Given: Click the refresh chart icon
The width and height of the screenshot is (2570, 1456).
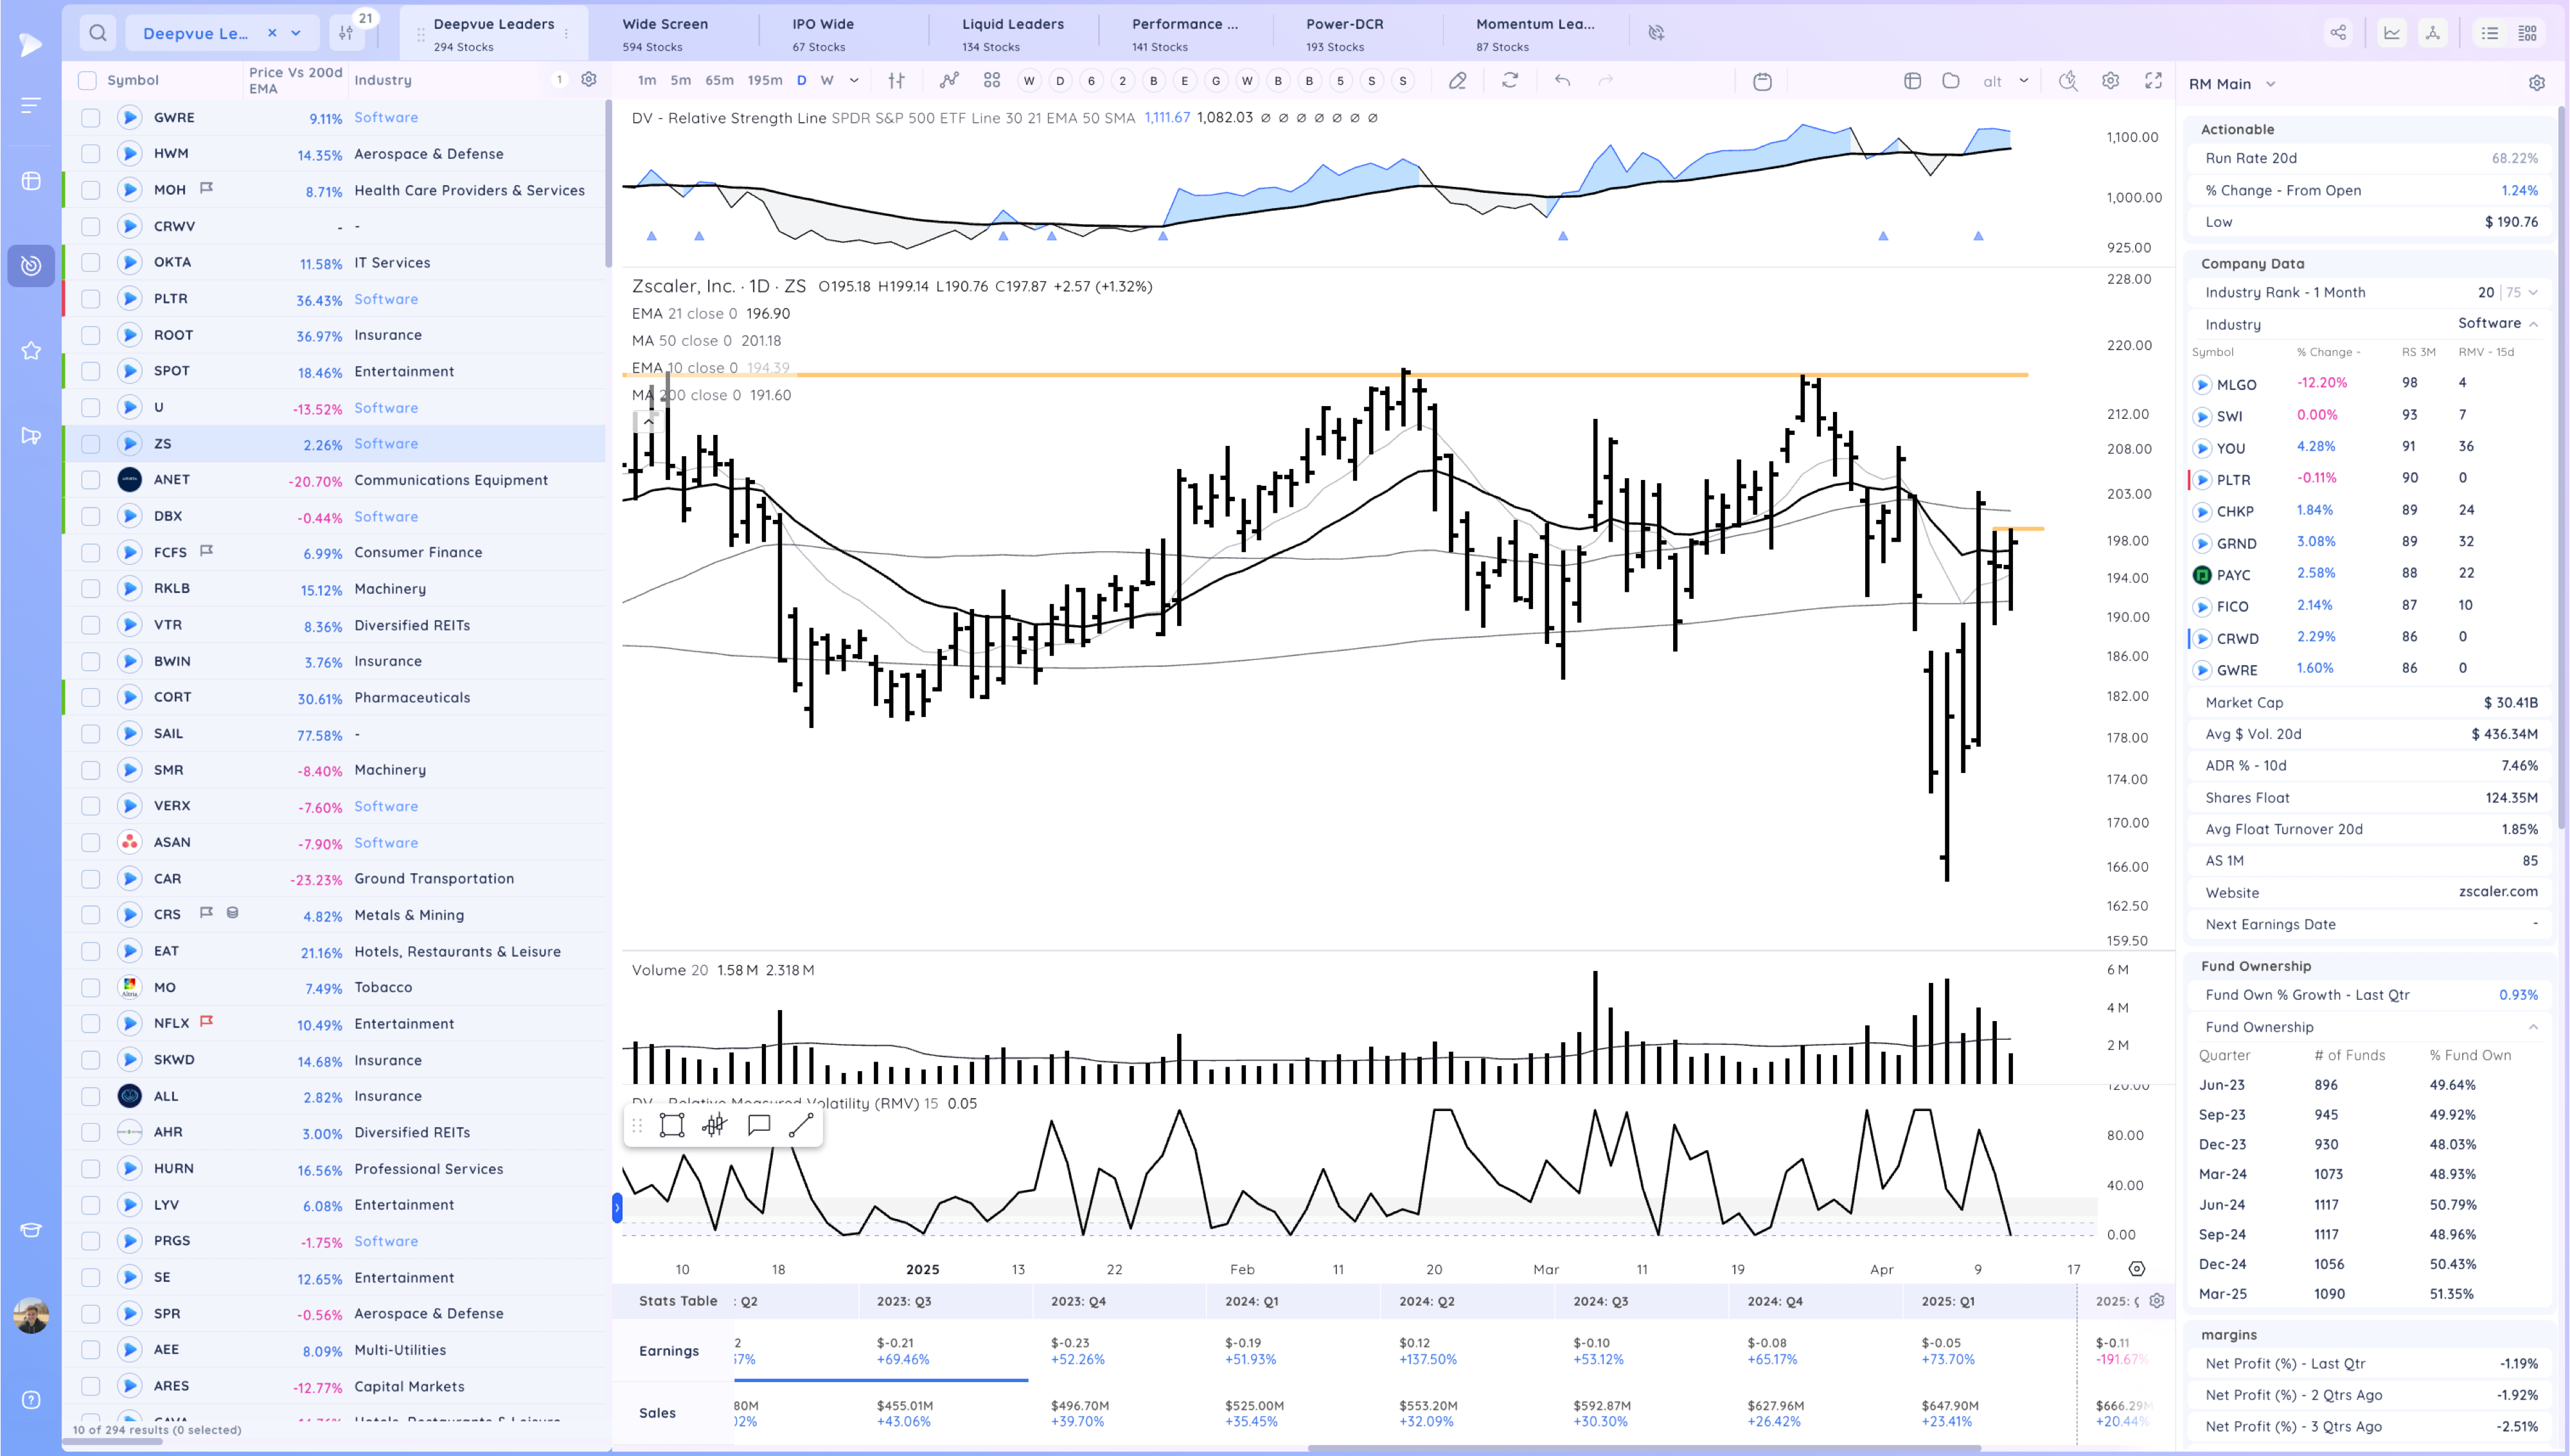Looking at the screenshot, I should 1509,81.
